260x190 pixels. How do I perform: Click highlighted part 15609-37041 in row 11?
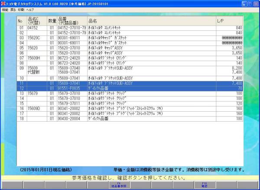69,84
